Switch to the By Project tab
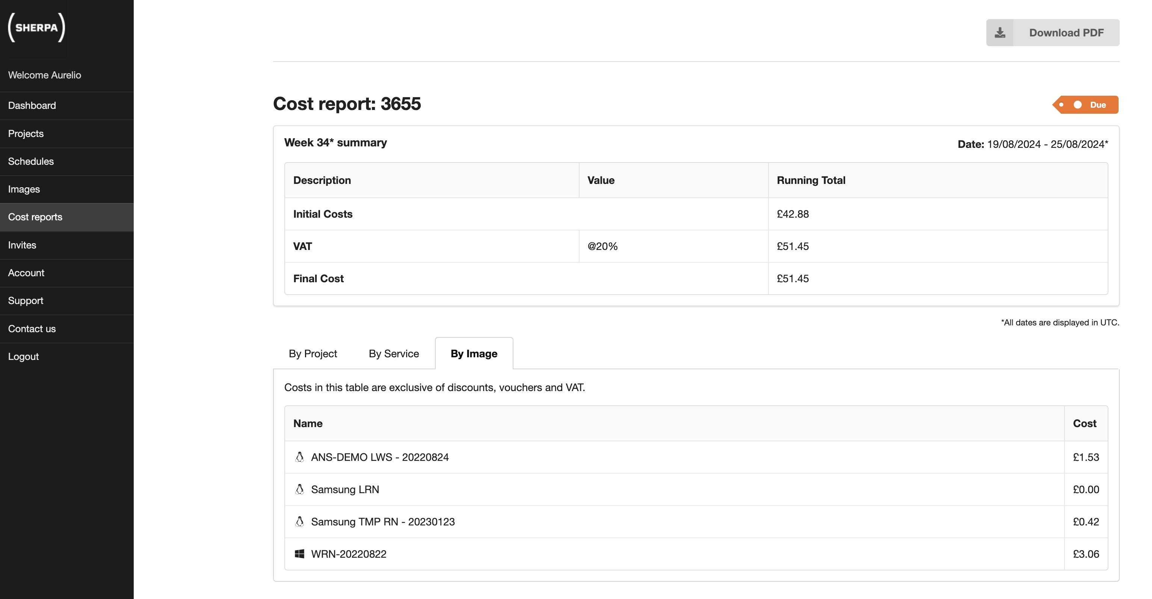This screenshot has height=599, width=1152. pos(313,353)
